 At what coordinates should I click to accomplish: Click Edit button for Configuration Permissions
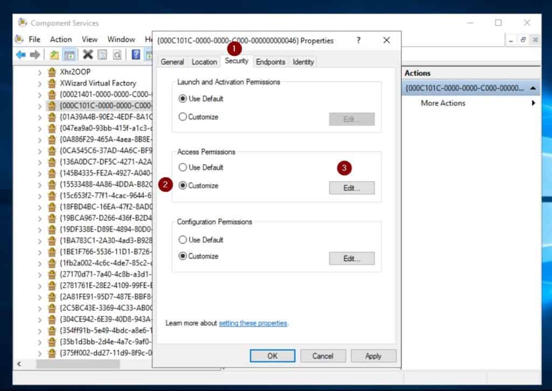(351, 259)
